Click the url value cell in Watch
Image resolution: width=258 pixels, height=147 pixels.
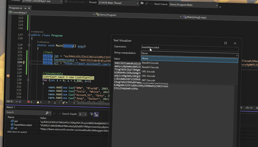[74, 130]
